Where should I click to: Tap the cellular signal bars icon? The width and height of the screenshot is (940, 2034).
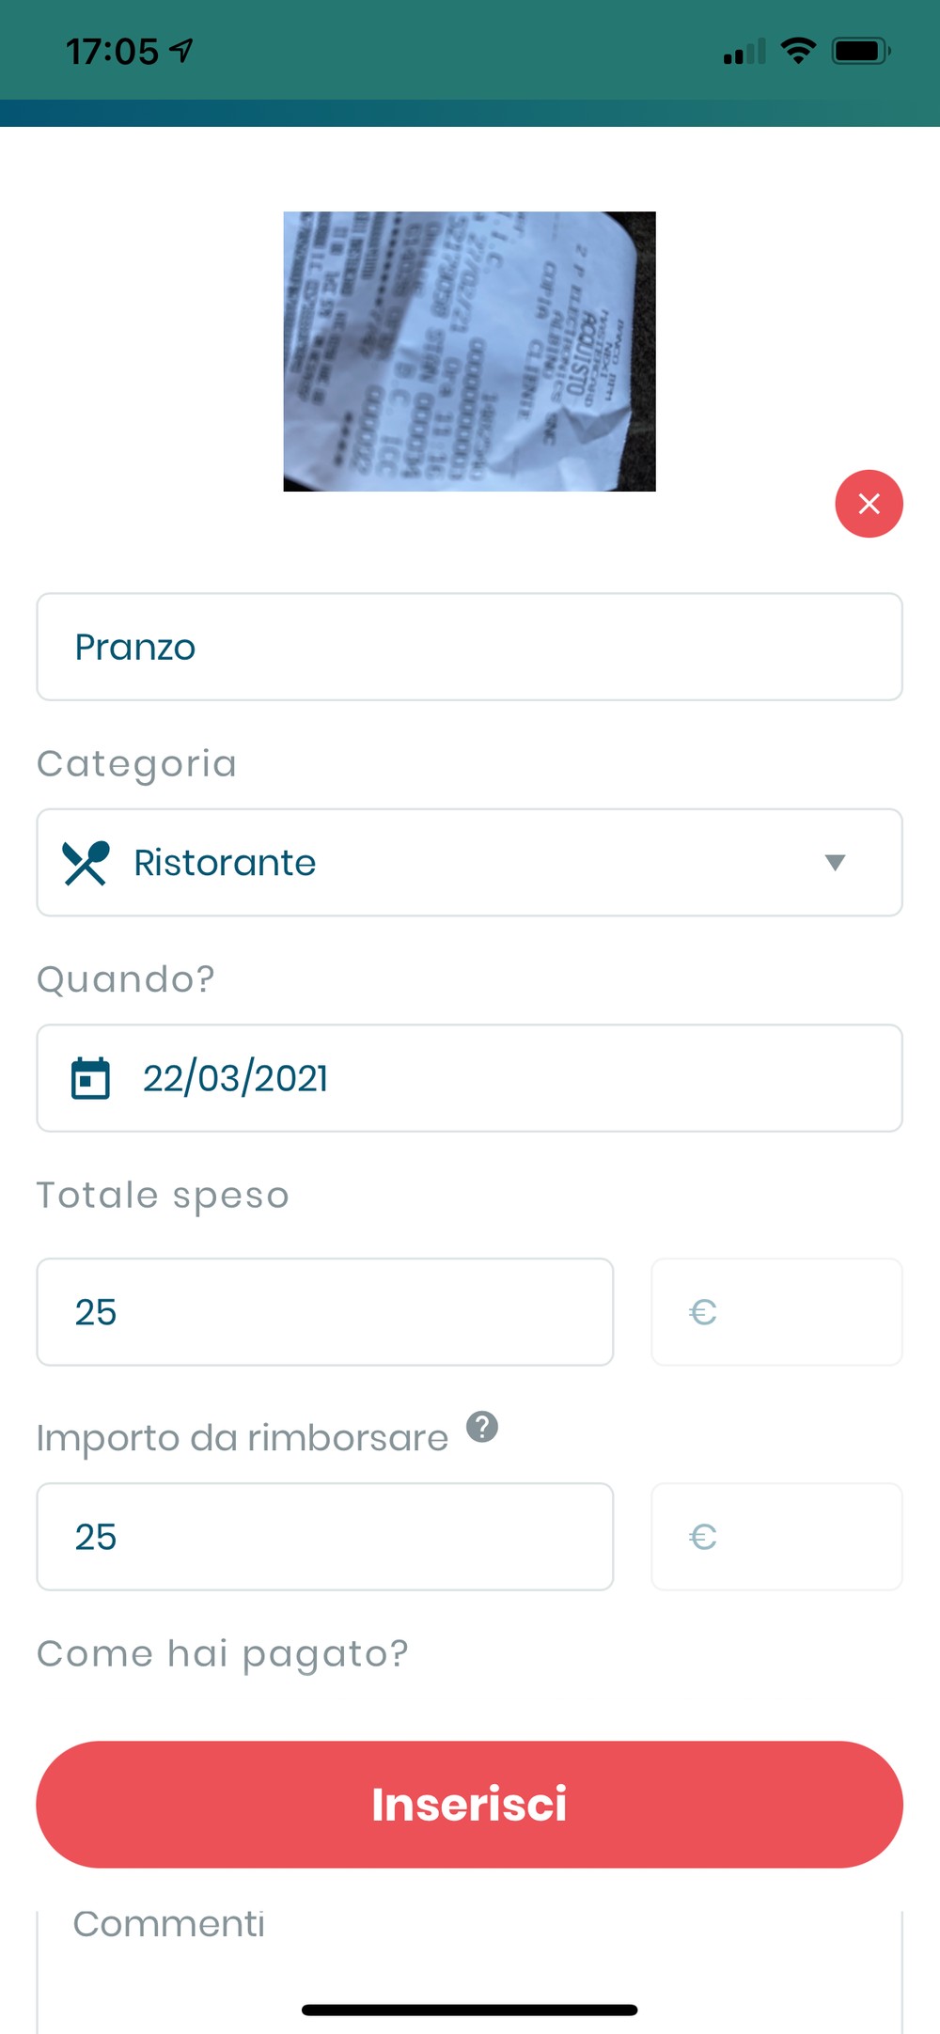pos(744,51)
